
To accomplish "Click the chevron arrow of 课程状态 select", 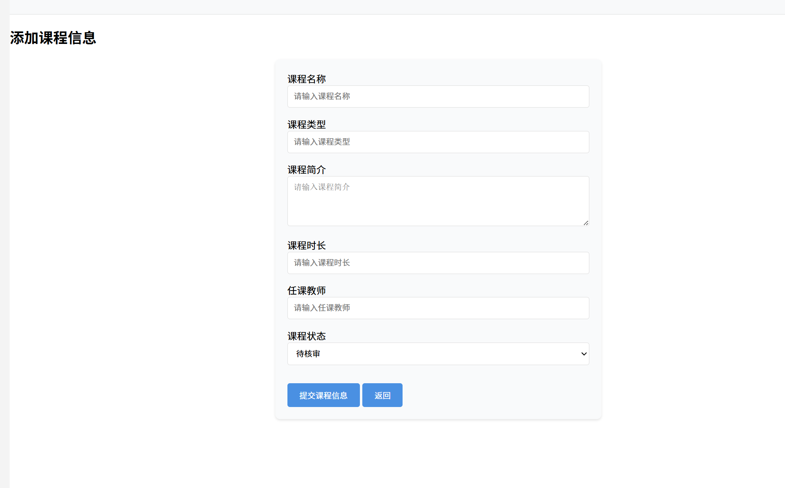I will coord(584,354).
